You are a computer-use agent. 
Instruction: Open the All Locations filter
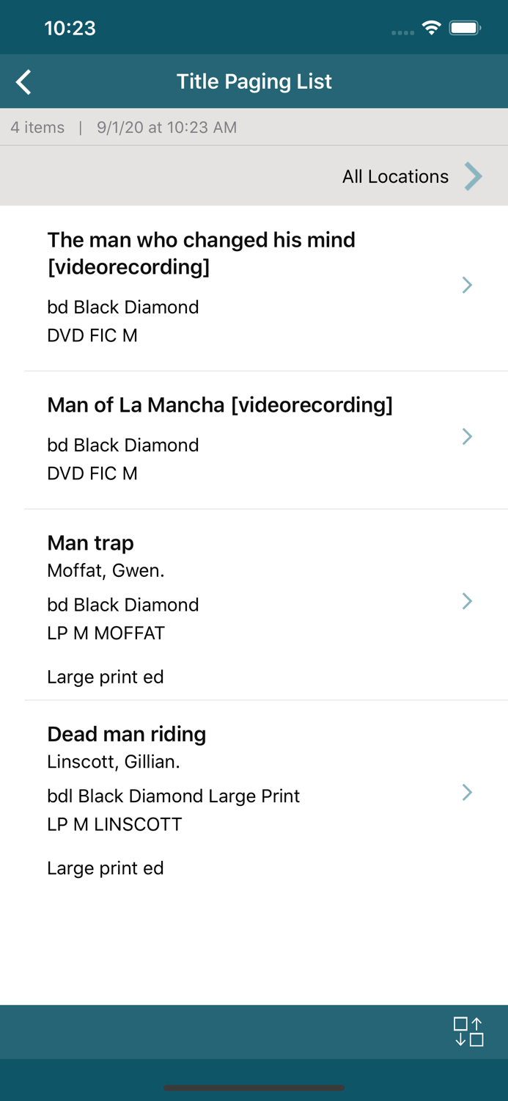[x=395, y=176]
